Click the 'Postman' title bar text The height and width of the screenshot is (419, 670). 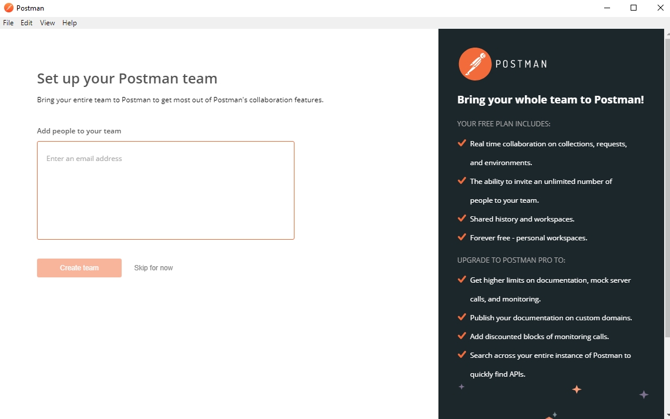30,8
